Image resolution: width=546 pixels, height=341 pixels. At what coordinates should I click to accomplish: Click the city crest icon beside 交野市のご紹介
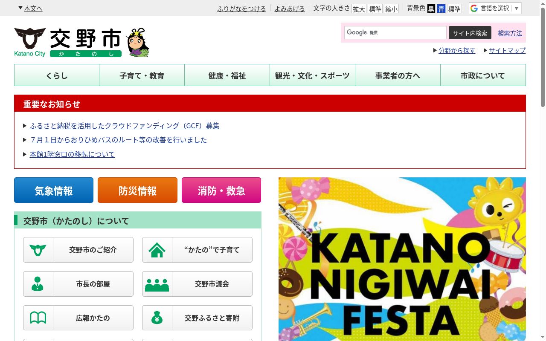38,250
